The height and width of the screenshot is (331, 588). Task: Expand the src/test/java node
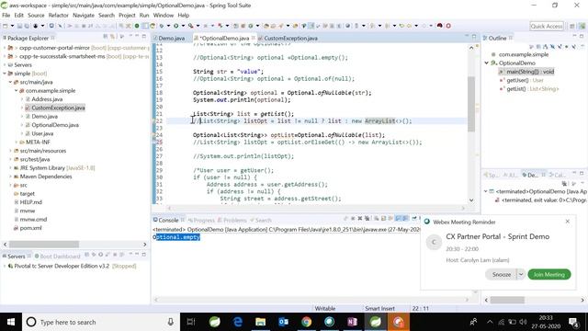coord(10,159)
